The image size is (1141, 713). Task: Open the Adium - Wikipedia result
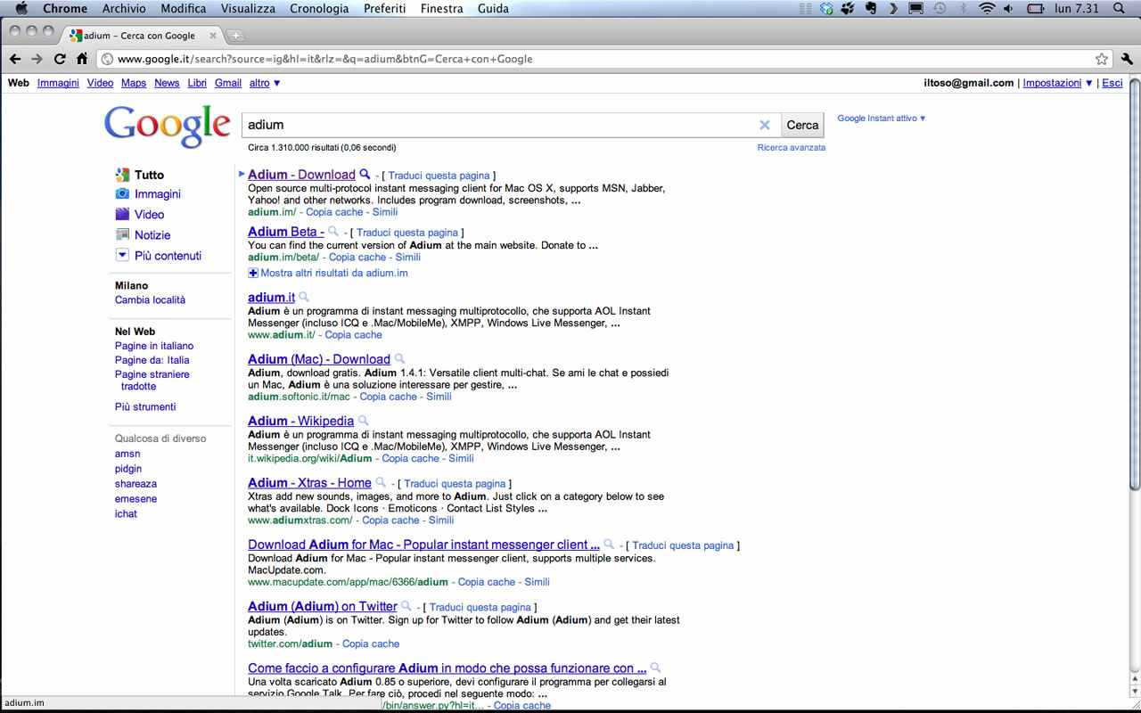[x=300, y=421]
